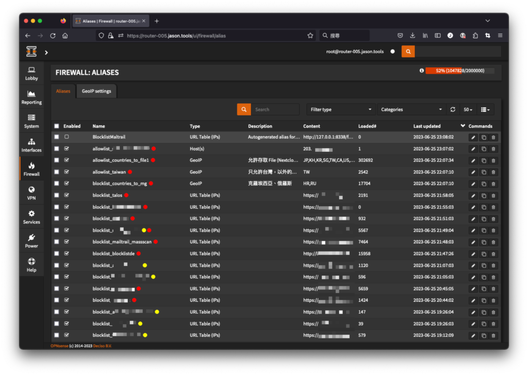528x375 pixels.
Task: Expand the sidebar menu chevron
Action: pos(46,53)
